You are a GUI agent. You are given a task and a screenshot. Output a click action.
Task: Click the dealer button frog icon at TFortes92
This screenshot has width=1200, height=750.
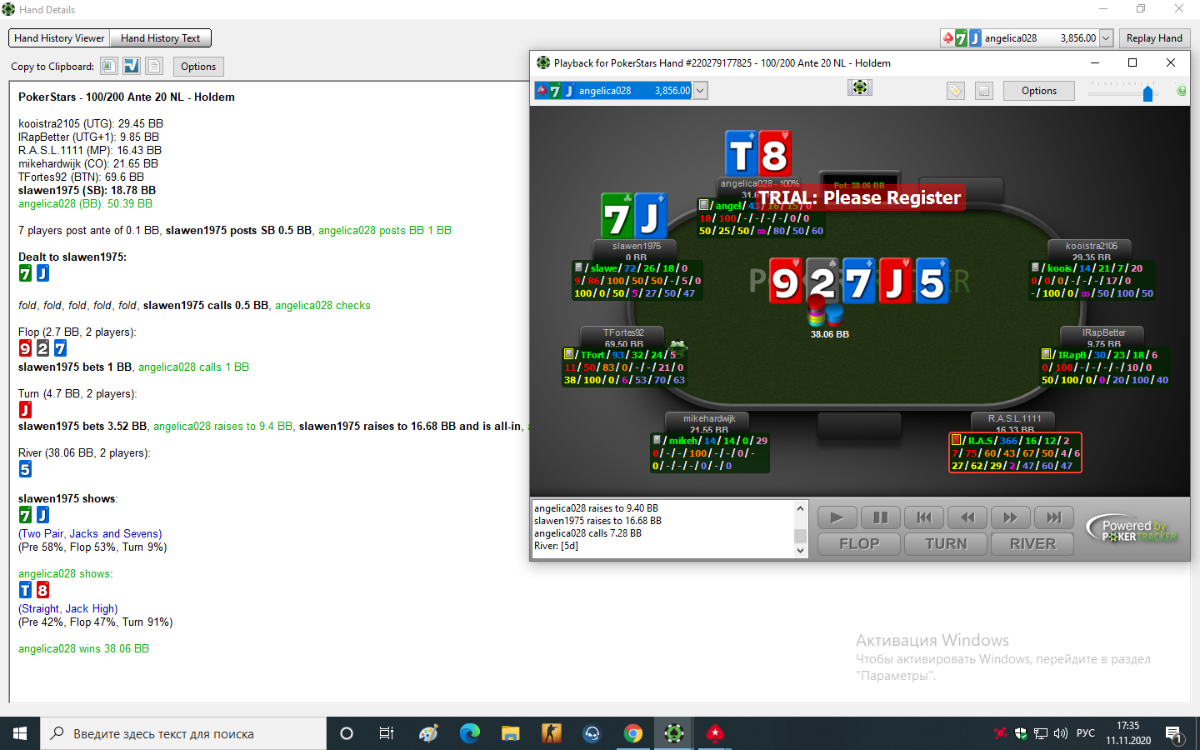[677, 347]
